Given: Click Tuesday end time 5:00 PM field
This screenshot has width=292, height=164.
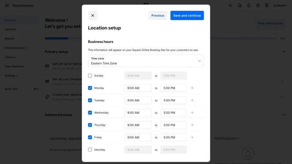Looking at the screenshot, I should pos(174,100).
